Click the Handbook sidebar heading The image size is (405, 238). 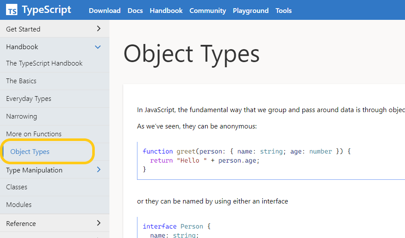[22, 47]
